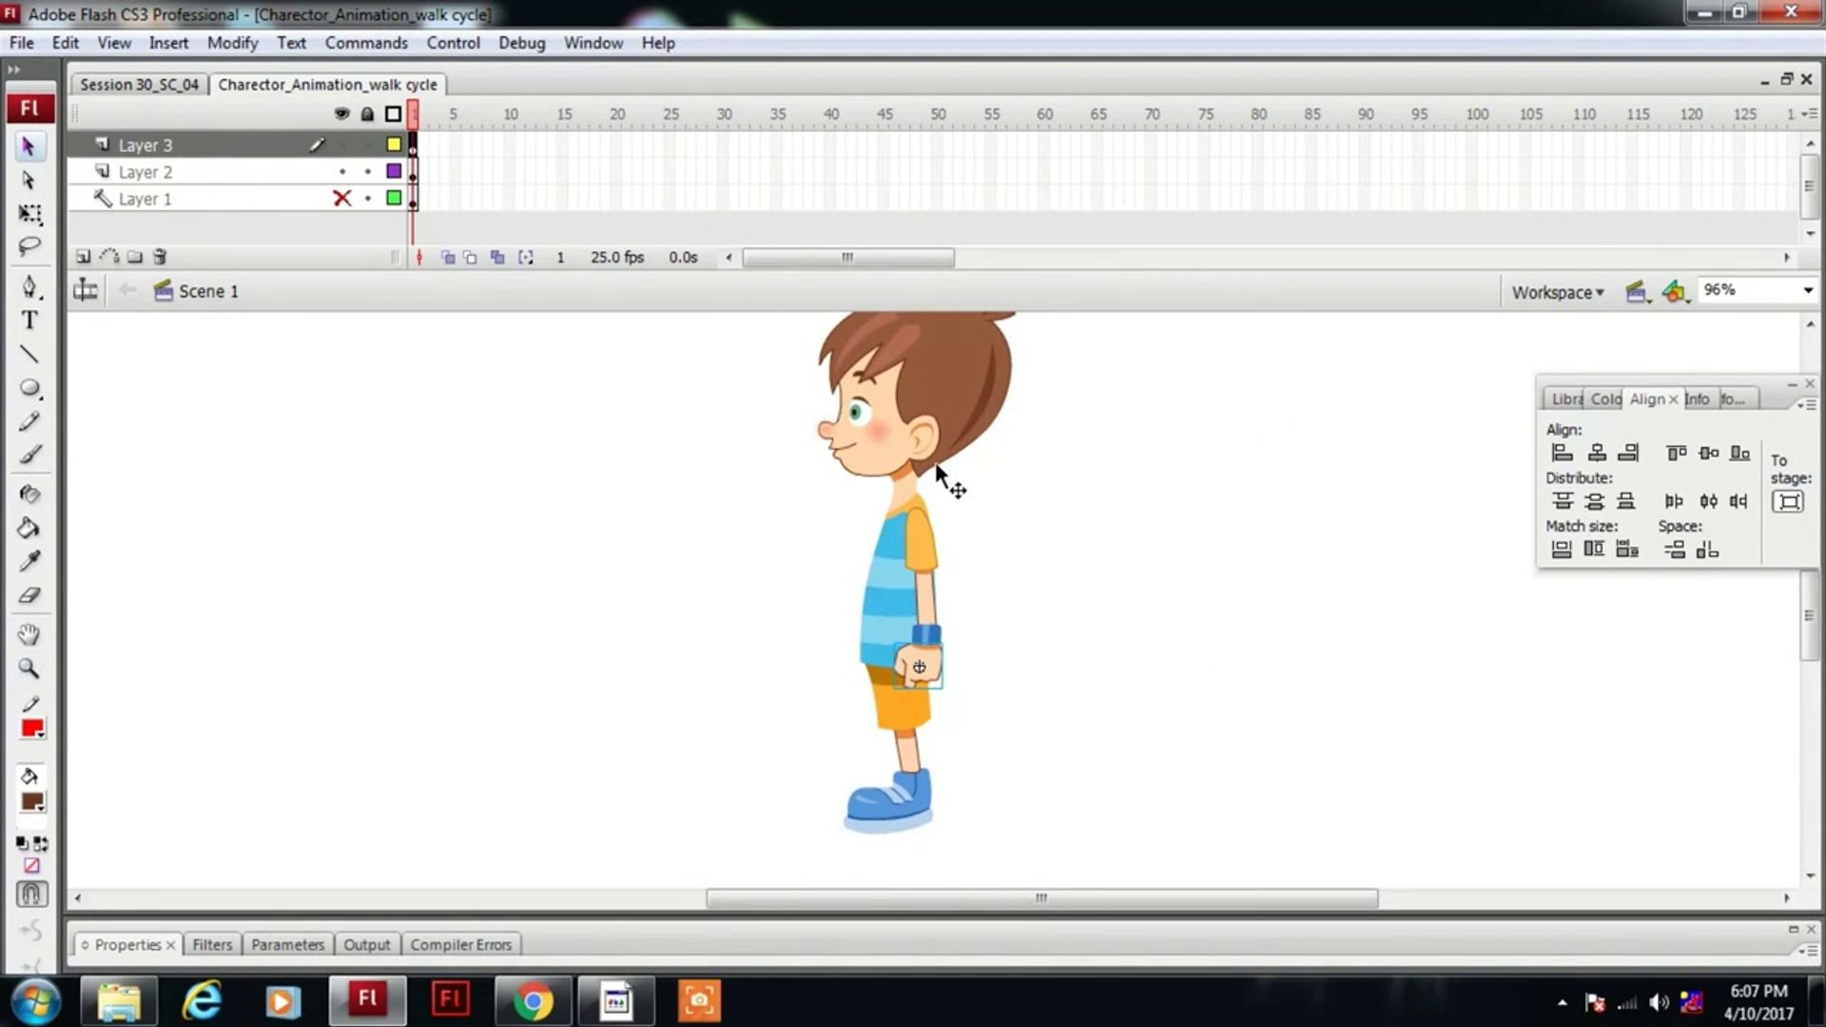Select the Zoom magnifier tool
The image size is (1826, 1027).
29,669
